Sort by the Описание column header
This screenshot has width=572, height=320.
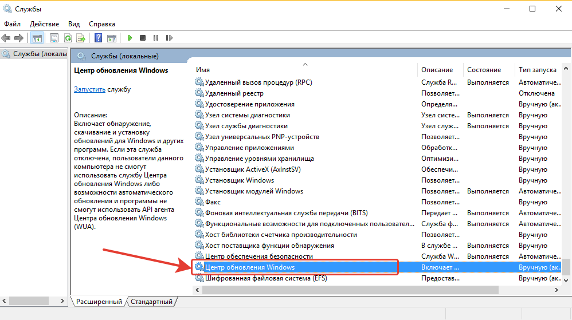440,70
